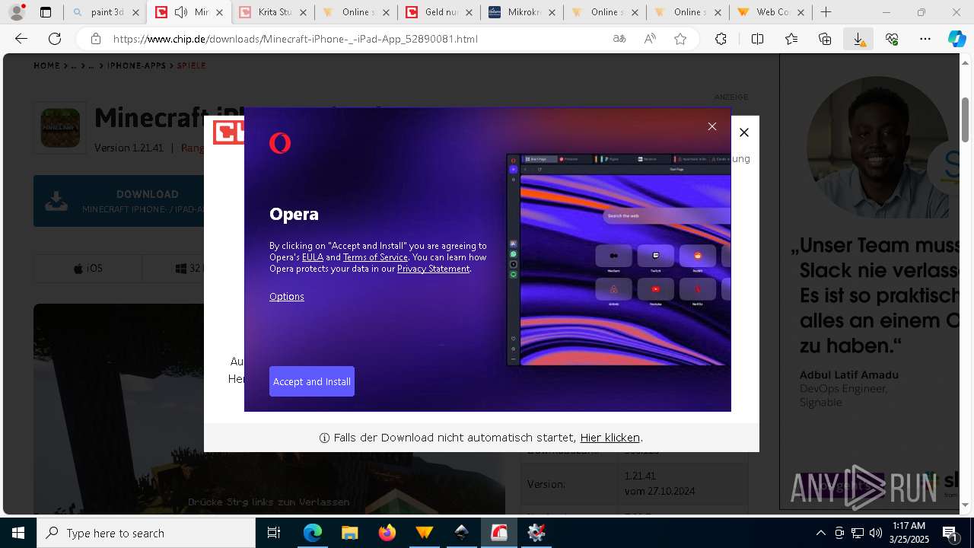Open Microsoft Edge from taskbar
Screen dimensions: 974x548
pos(313,533)
